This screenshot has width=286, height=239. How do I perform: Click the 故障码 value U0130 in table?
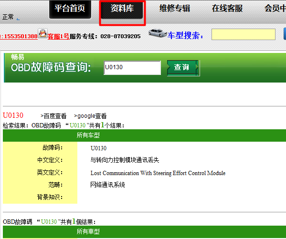click(98, 148)
